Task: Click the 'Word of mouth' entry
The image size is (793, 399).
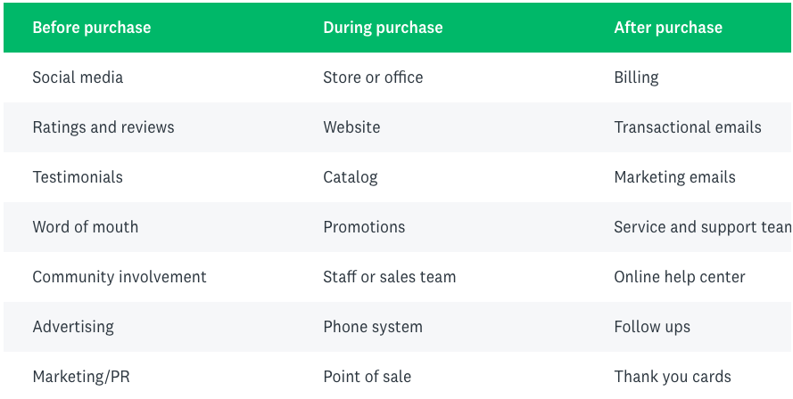Action: click(86, 227)
